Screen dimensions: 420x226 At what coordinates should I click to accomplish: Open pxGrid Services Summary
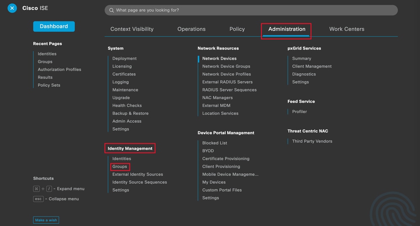coord(302,58)
